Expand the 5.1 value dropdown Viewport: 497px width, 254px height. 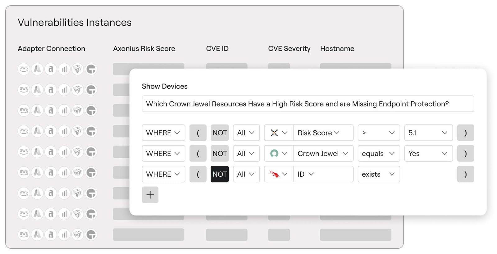428,133
